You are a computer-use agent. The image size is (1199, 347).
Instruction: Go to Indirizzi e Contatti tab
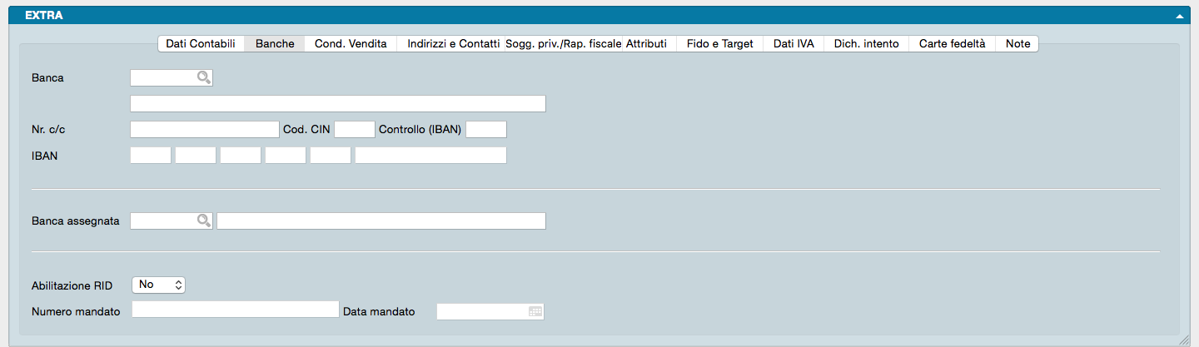[453, 44]
